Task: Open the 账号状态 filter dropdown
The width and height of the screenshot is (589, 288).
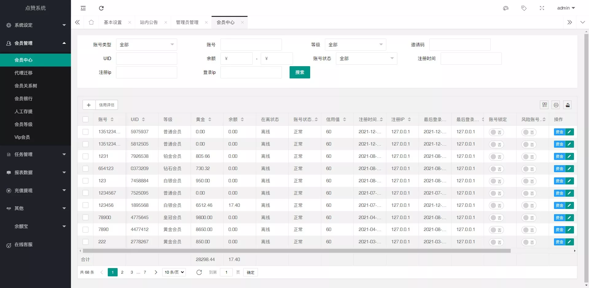Action: click(366, 59)
